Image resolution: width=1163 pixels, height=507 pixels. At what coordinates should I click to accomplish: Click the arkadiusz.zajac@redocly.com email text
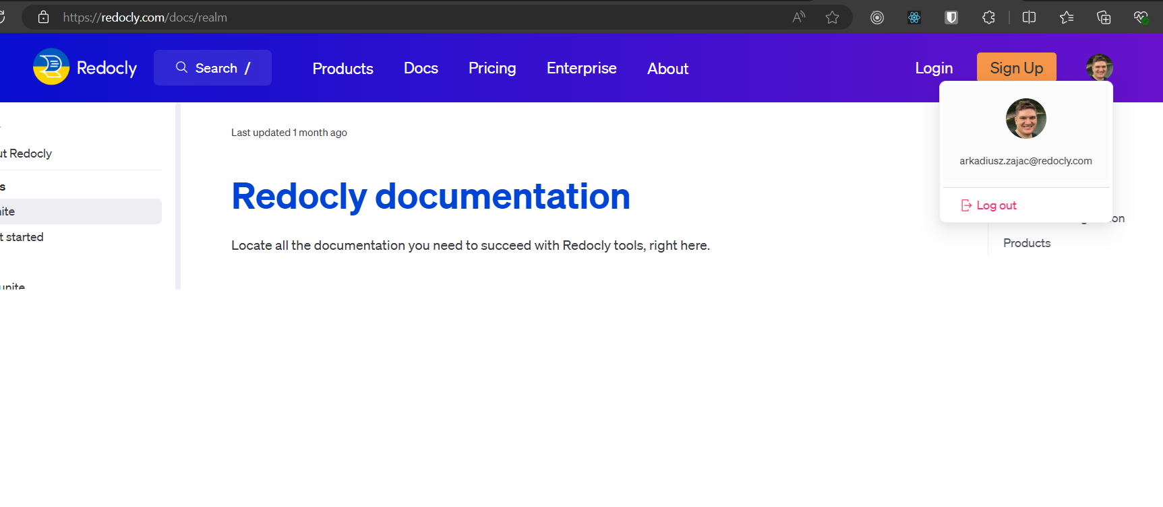coord(1025,161)
